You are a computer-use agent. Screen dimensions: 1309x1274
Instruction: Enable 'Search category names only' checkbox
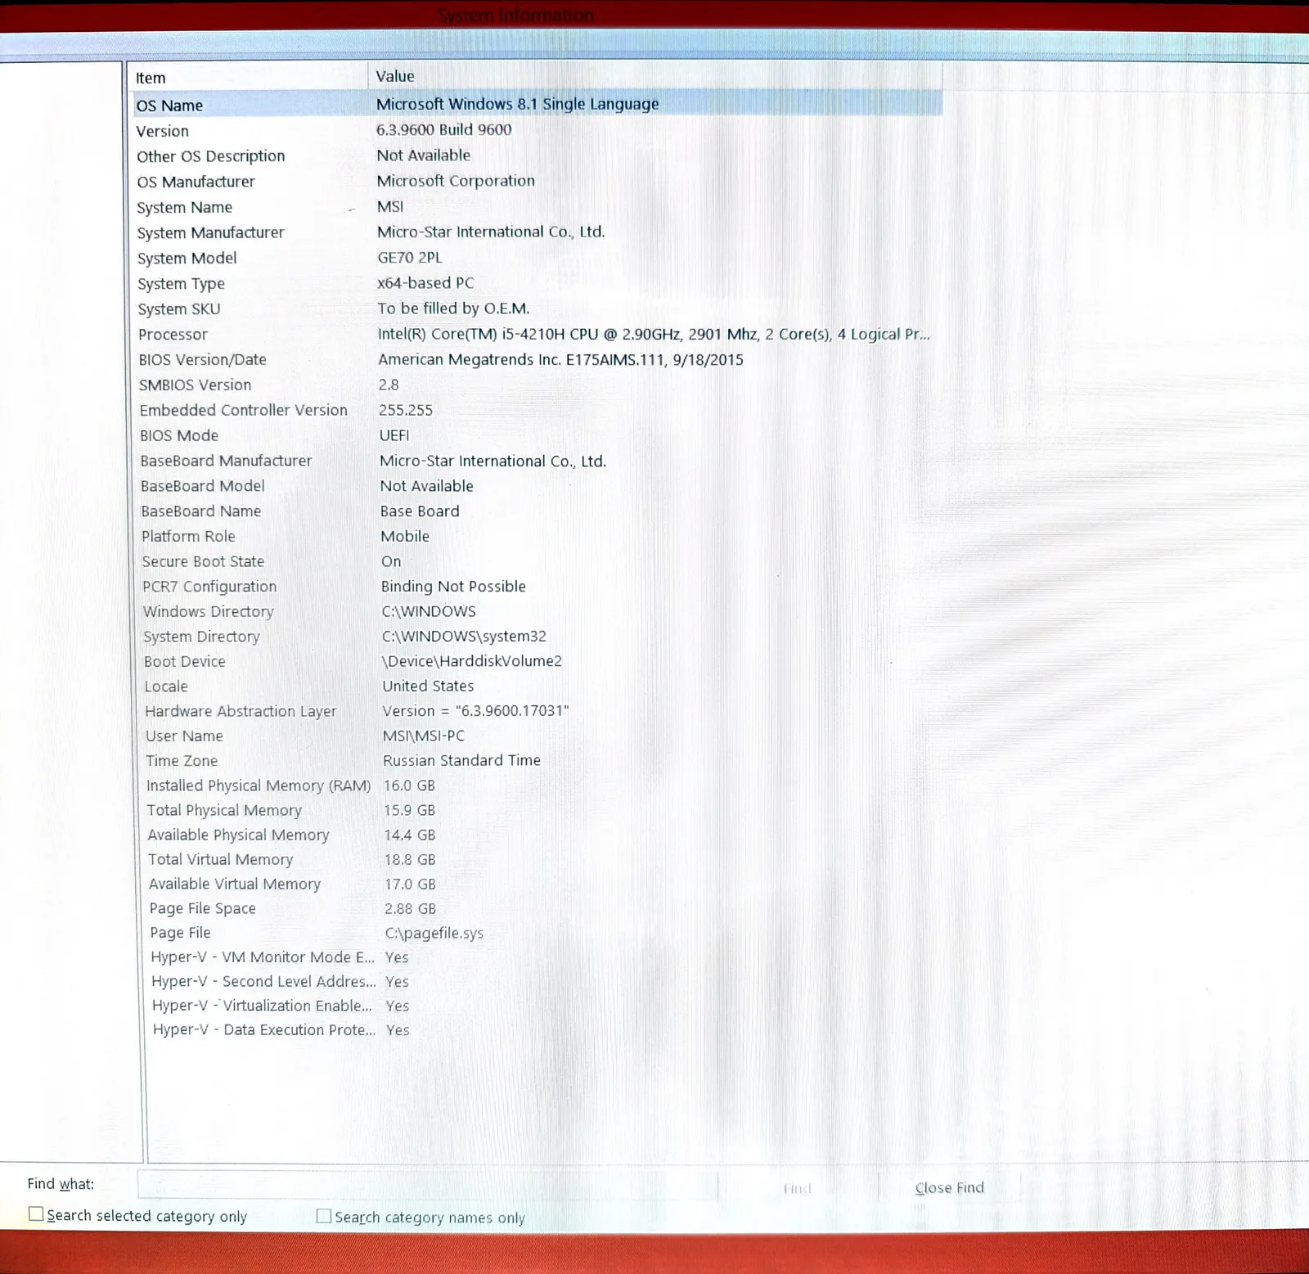click(x=324, y=1216)
